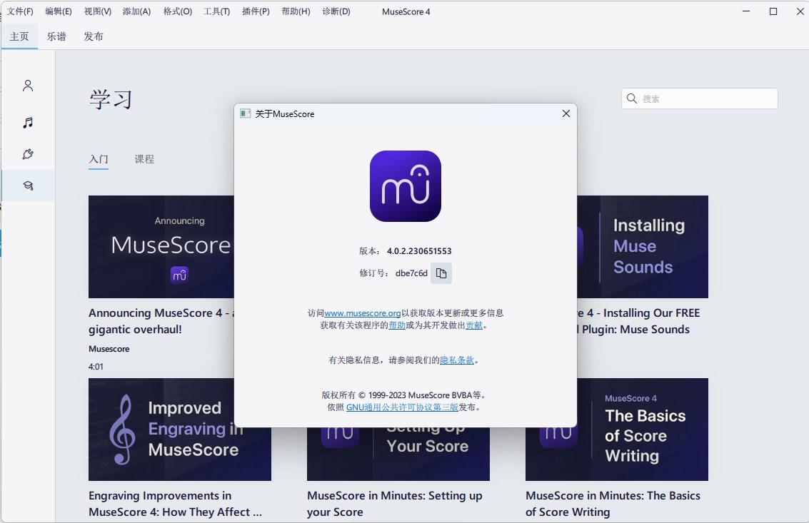809x523 pixels.
Task: Open the 隐私条款 privacy link
Action: [456, 360]
